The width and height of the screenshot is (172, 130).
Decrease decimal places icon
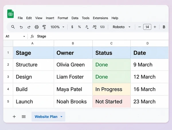[87, 27]
